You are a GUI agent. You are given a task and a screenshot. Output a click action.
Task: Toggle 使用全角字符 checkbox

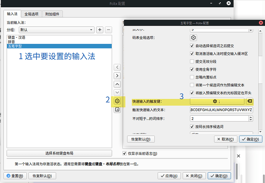(192, 69)
